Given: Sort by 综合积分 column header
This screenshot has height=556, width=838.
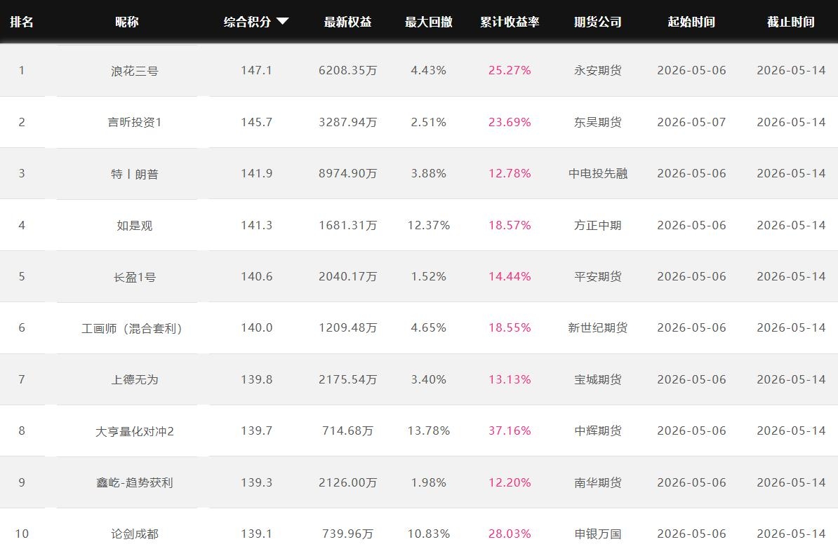Looking at the screenshot, I should pos(248,22).
